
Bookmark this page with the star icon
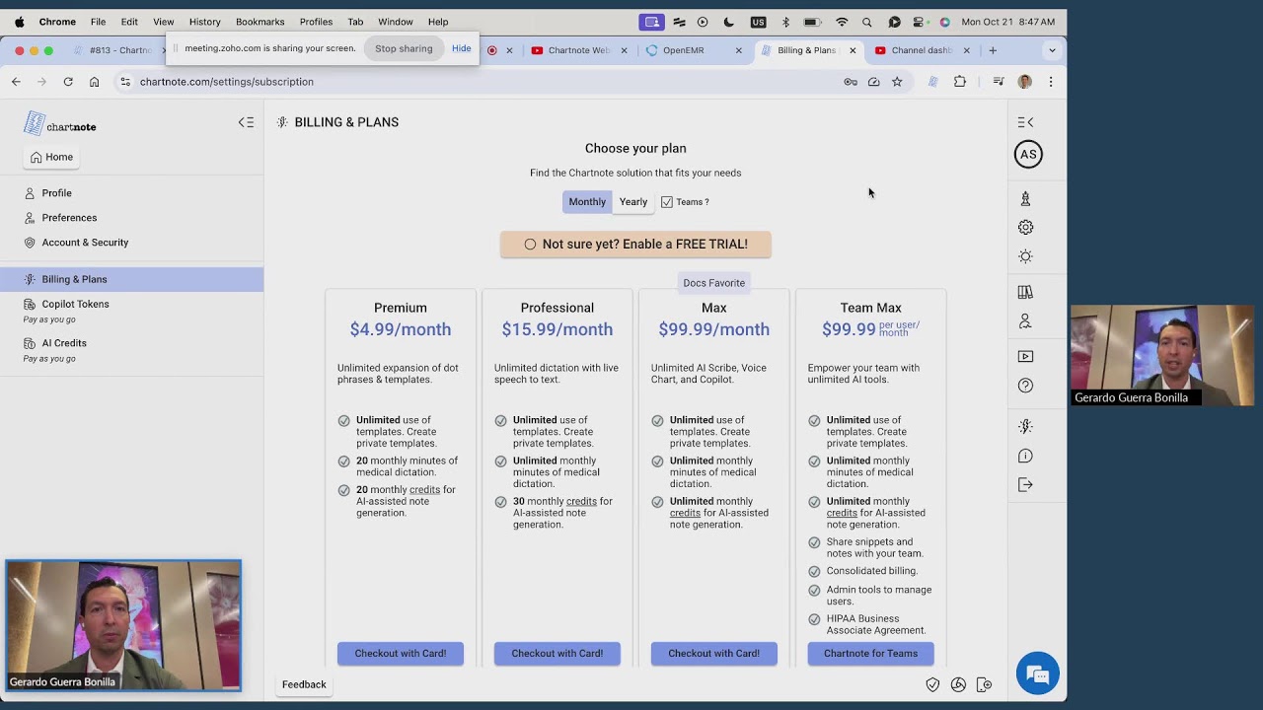(897, 82)
